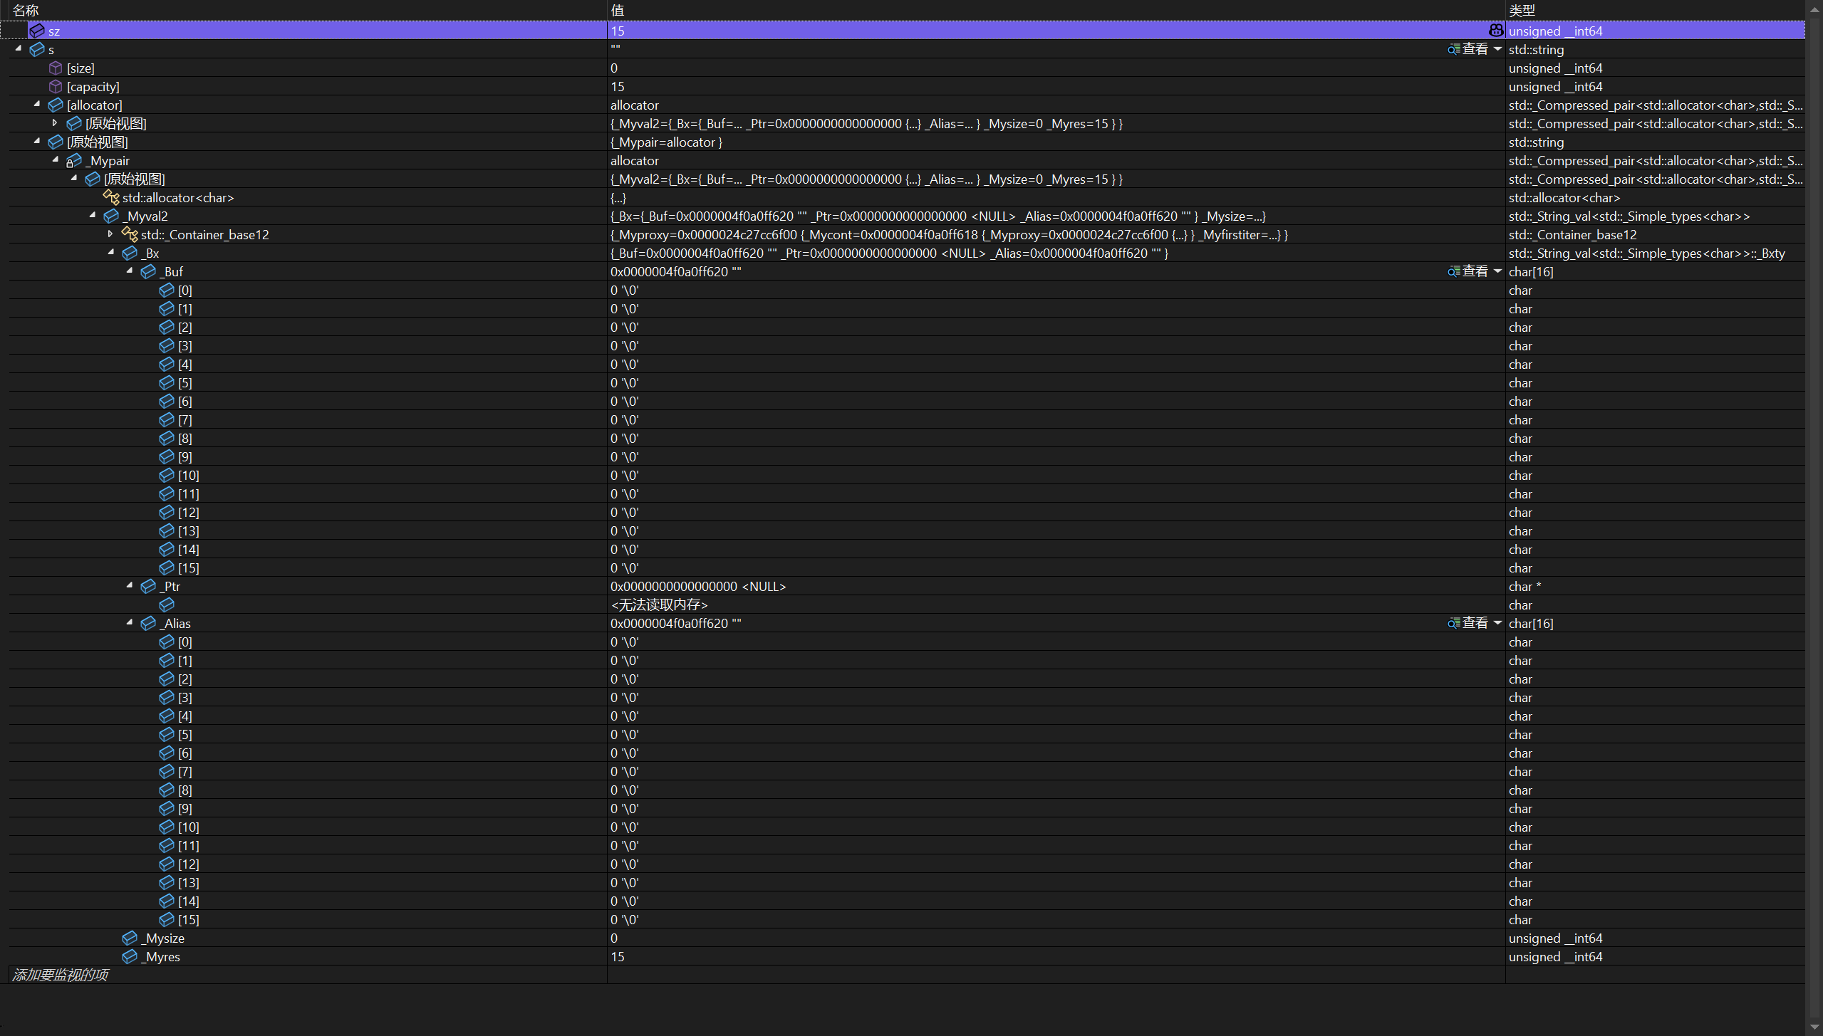The image size is (1823, 1036).
Task: Click the cube icon beside [capacity]
Action: (56, 86)
